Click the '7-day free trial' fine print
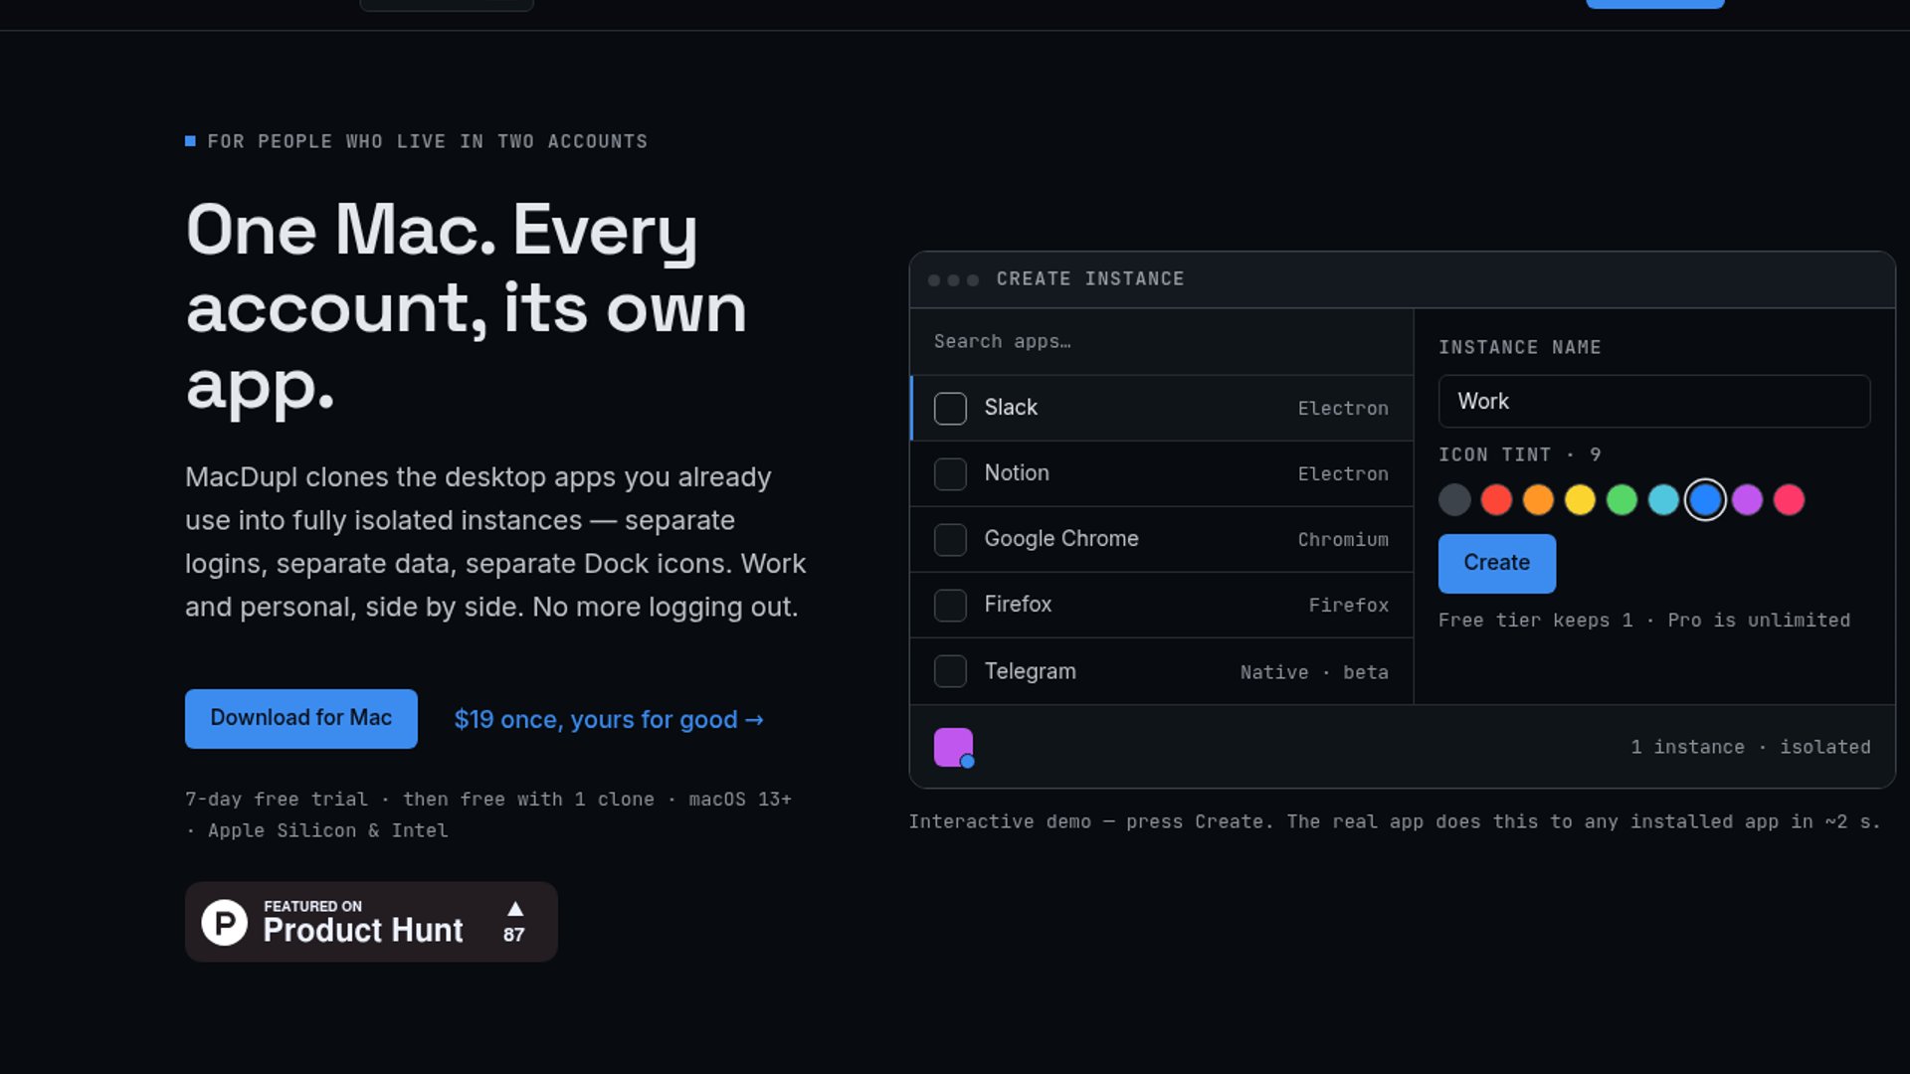This screenshot has height=1074, width=1910. (x=488, y=814)
